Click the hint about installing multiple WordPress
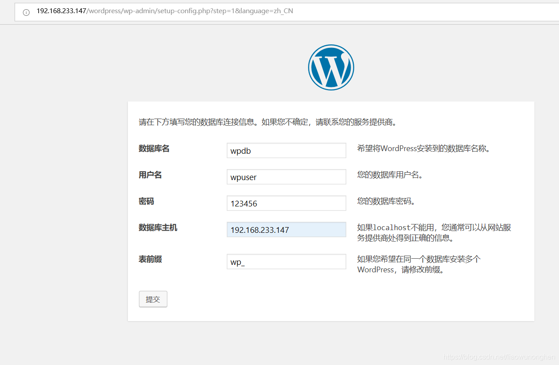The width and height of the screenshot is (559, 365). coord(419,264)
